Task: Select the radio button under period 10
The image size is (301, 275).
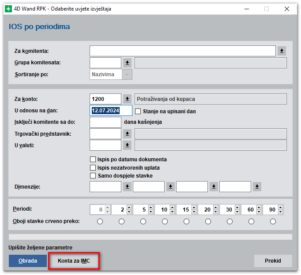Action: (x=165, y=221)
